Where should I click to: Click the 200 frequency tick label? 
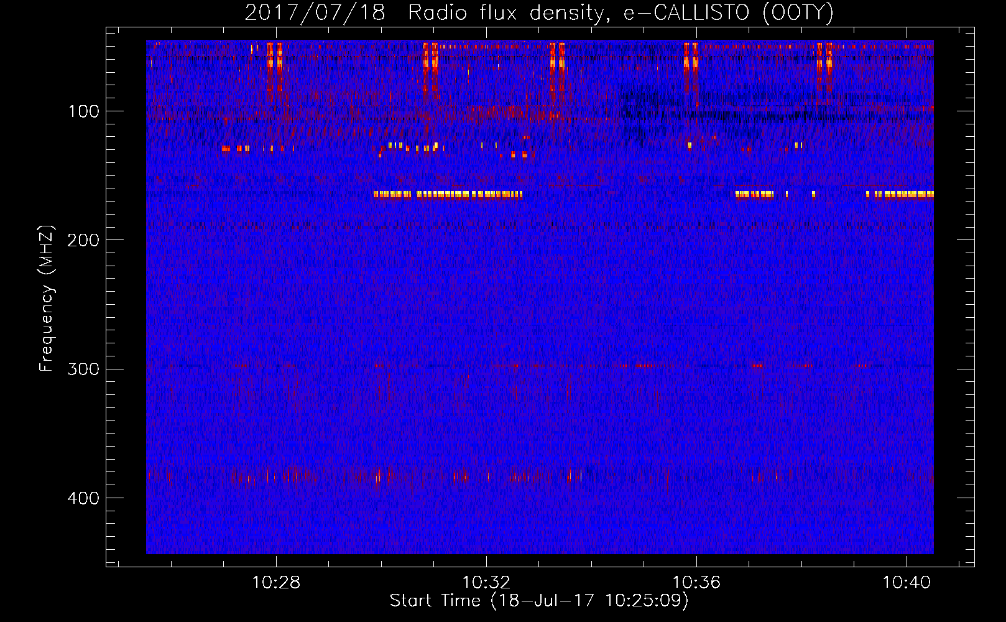pos(83,240)
